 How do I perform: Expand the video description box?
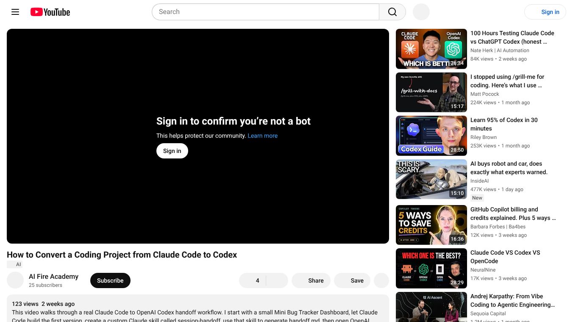tap(198, 308)
